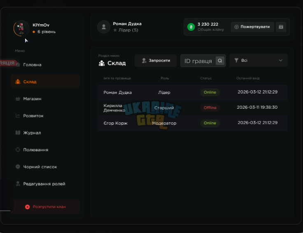Open the Полювання section

pyautogui.click(x=45, y=150)
